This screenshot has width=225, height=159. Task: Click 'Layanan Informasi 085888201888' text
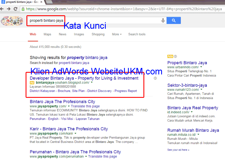tap(53, 87)
